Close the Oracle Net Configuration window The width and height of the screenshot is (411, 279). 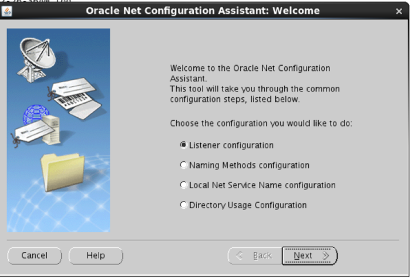(399, 11)
